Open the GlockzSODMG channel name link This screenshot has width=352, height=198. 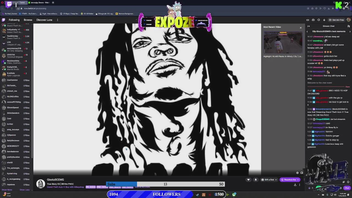point(55,180)
